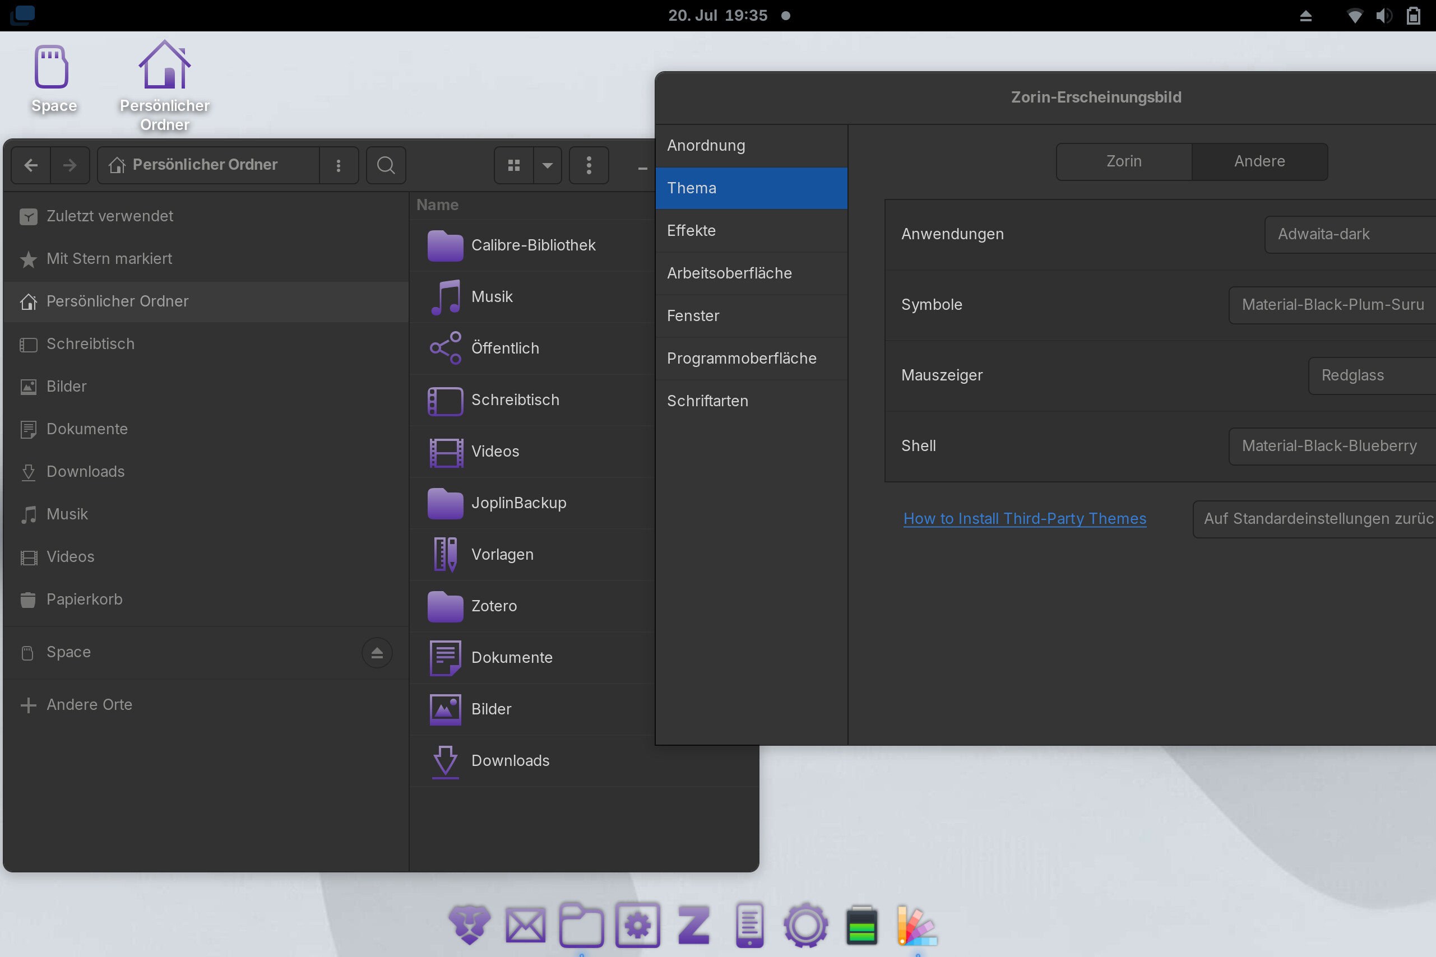Screen dimensions: 1436x957
Task: Switch file manager to grid view
Action: click(513, 165)
